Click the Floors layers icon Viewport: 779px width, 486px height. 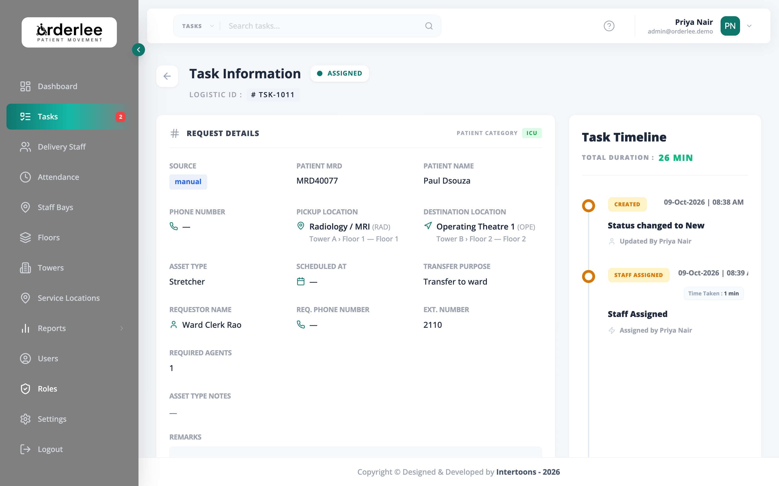(x=25, y=238)
